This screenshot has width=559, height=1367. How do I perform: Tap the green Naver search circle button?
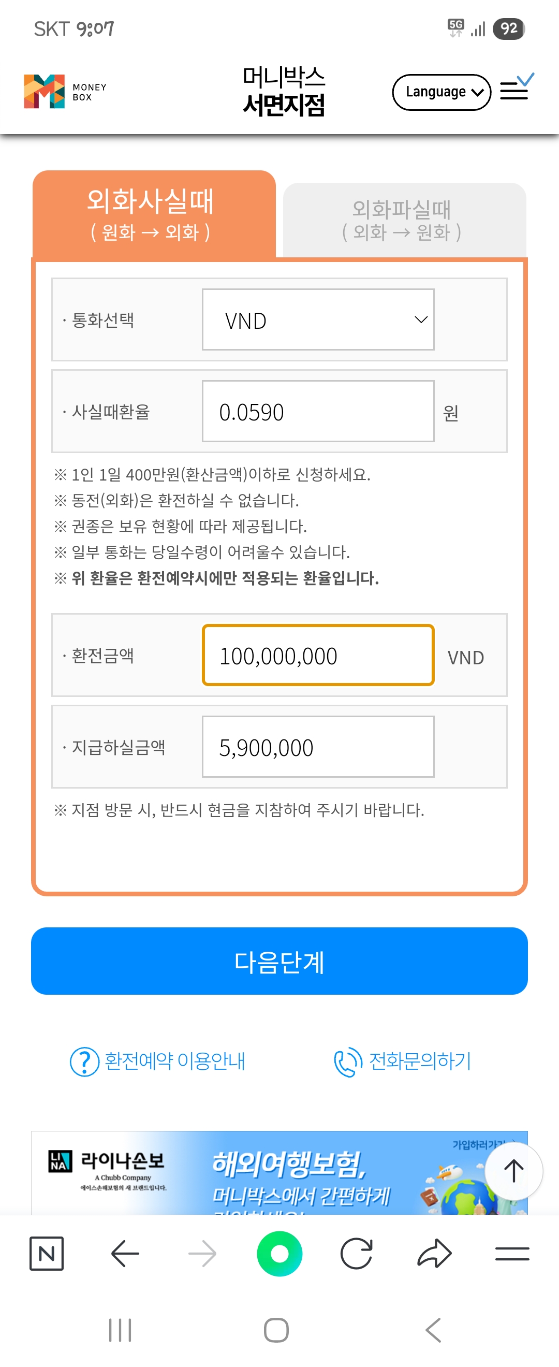coord(279,1254)
